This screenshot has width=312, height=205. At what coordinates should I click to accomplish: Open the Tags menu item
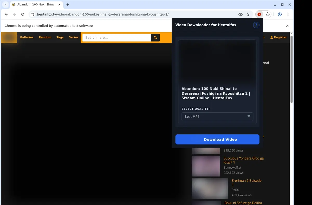[60, 37]
